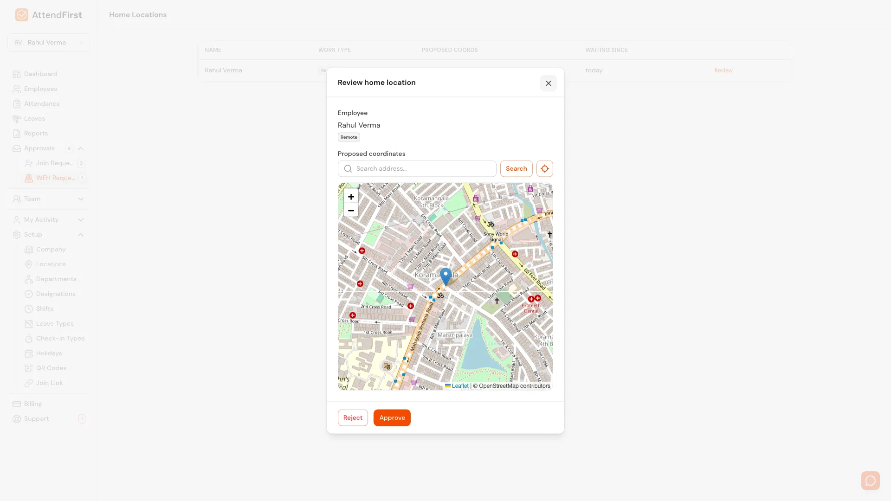Click the 'today' waiting since cell
Viewport: 891px width, 501px height.
click(x=594, y=71)
